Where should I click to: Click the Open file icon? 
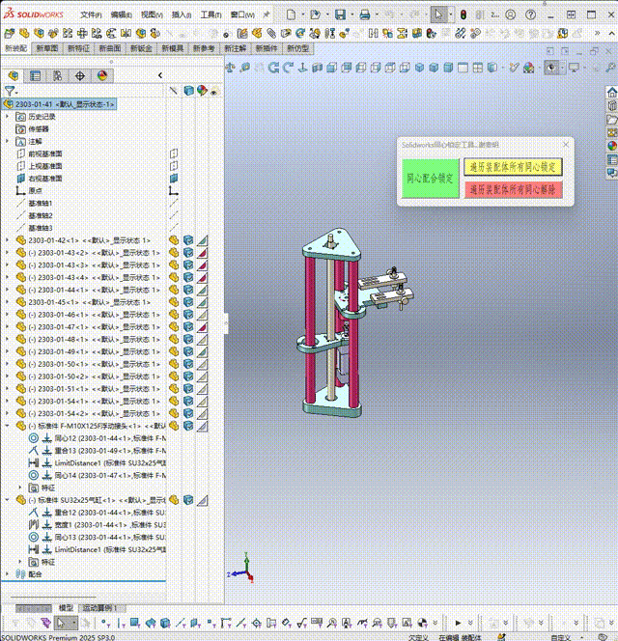pos(316,15)
